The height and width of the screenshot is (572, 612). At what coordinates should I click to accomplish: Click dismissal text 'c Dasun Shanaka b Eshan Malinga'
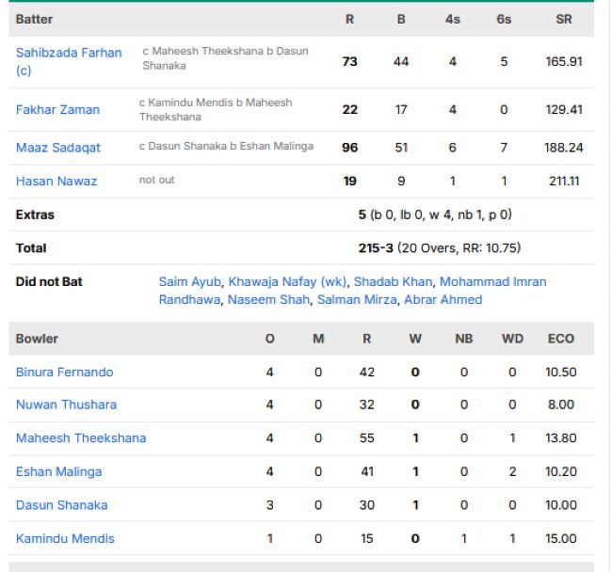click(x=226, y=146)
